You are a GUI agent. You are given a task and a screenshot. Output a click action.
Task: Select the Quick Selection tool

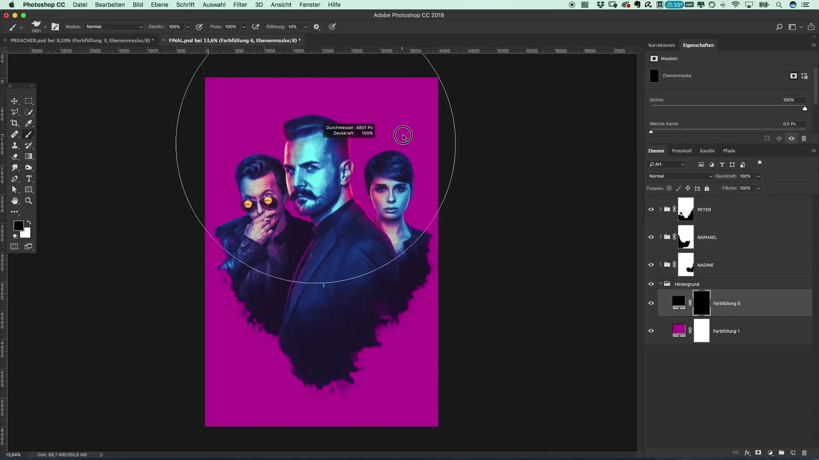tap(29, 112)
